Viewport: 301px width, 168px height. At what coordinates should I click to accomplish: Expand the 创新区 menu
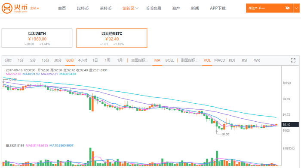[x=130, y=8]
